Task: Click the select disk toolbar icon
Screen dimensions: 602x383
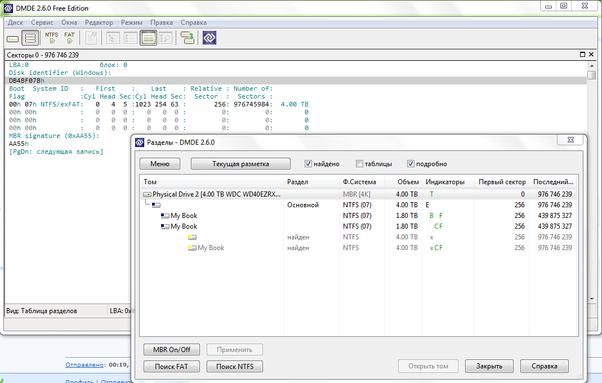Action: click(x=12, y=38)
